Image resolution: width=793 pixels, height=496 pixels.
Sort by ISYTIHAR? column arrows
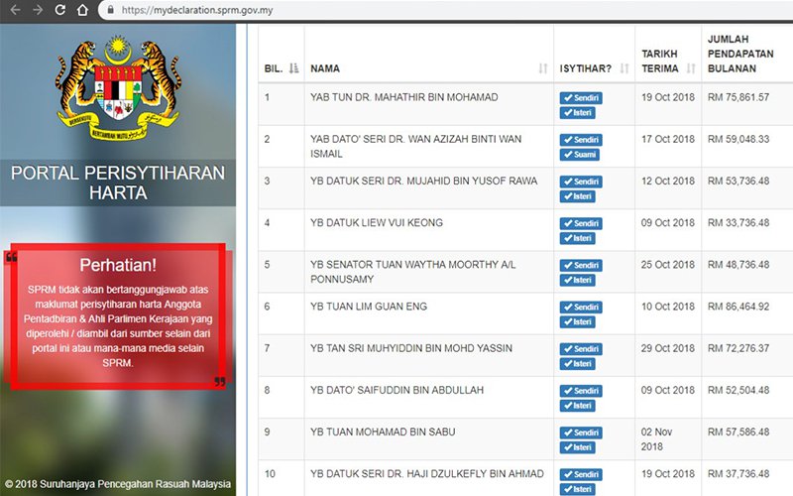623,68
